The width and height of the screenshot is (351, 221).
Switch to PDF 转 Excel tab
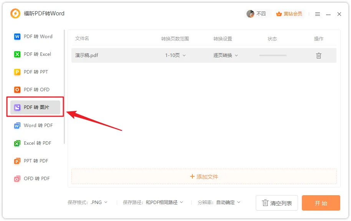point(35,54)
